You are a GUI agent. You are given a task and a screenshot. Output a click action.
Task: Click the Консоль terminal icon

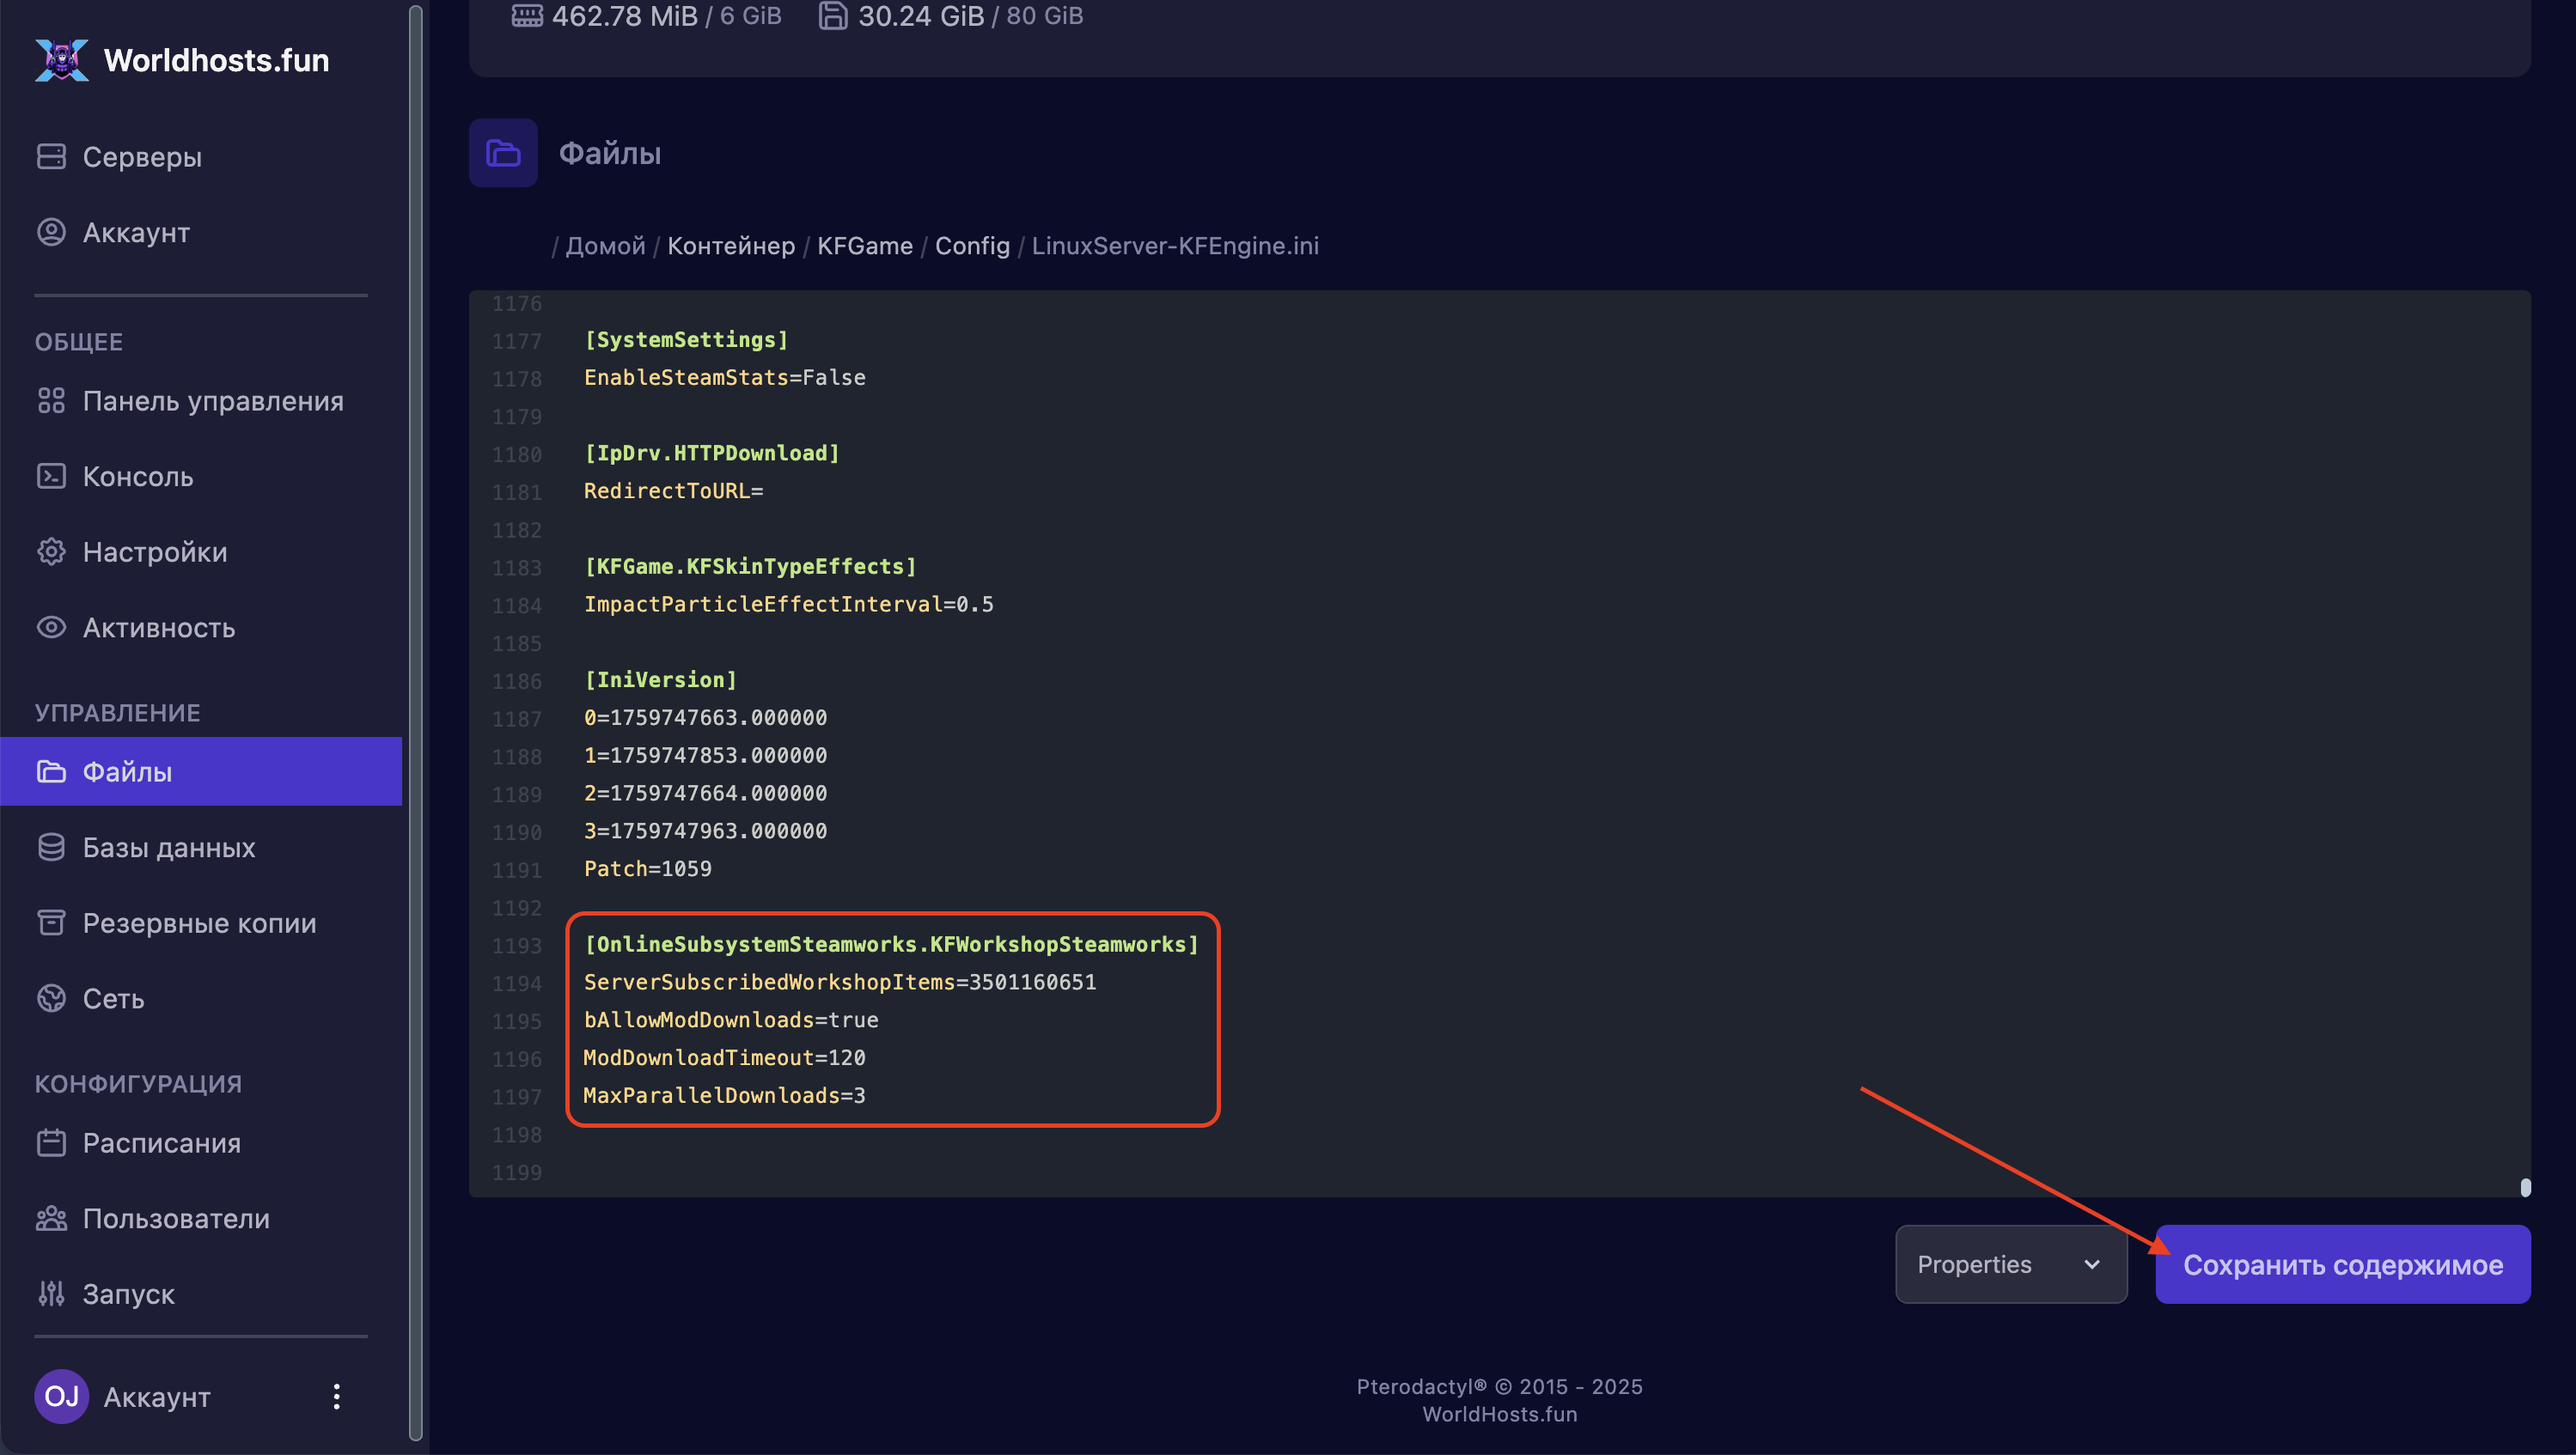point(51,477)
